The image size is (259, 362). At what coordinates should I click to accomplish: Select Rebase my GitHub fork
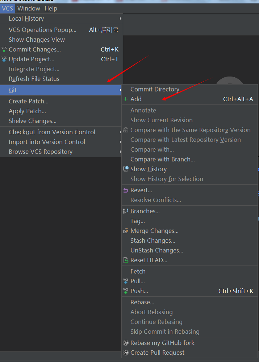162,343
